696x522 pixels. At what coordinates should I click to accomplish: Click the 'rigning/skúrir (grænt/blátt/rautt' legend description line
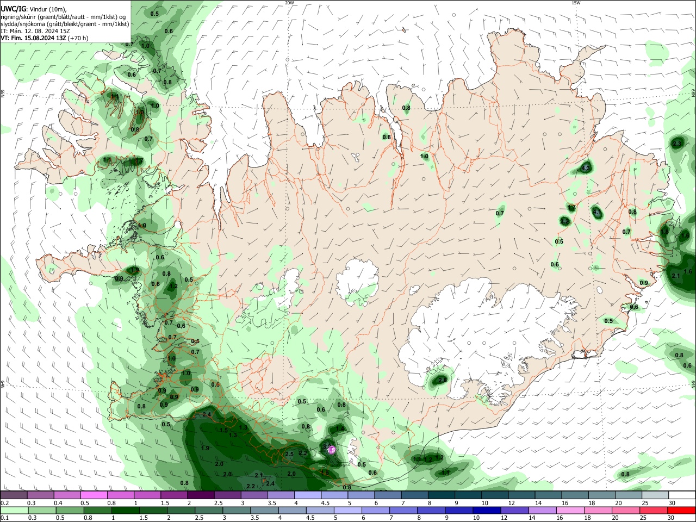click(63, 17)
